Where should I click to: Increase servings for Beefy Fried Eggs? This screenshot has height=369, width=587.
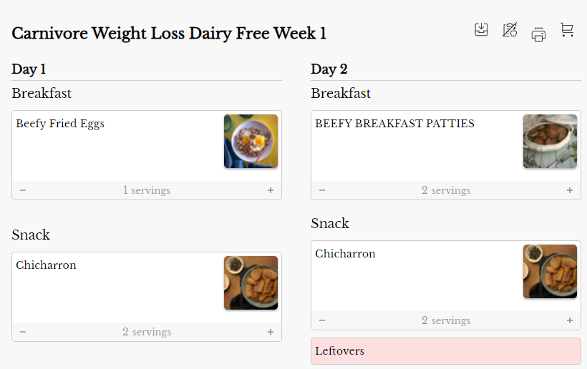tap(271, 190)
